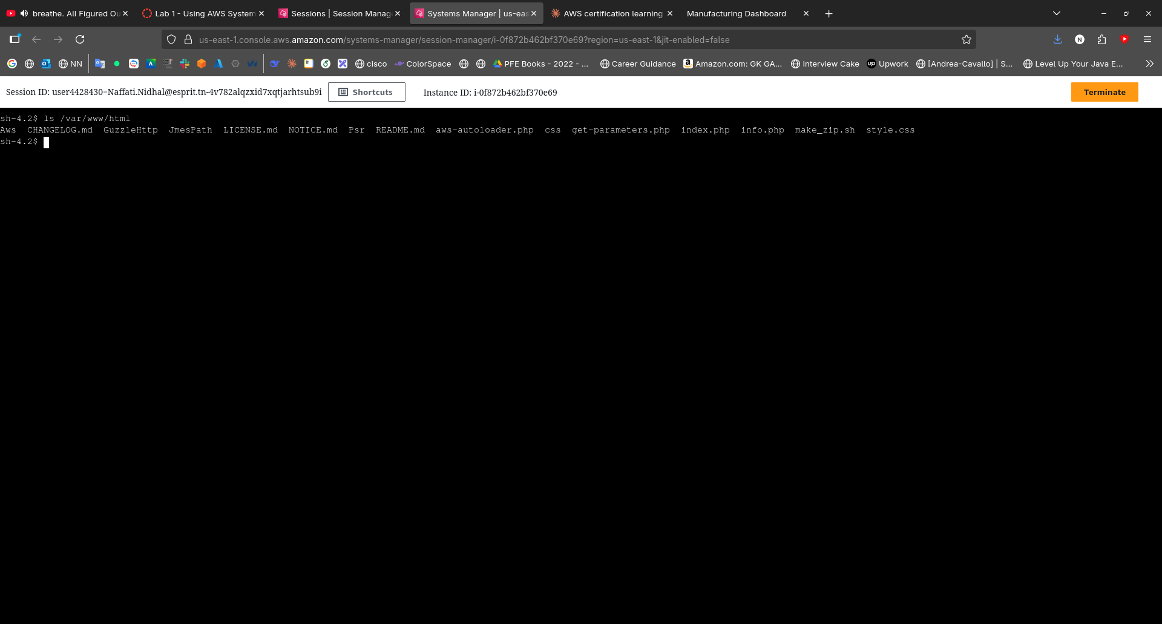Screen dimensions: 1162x624
Task: Open the Upwork bookmark
Action: (x=887, y=64)
